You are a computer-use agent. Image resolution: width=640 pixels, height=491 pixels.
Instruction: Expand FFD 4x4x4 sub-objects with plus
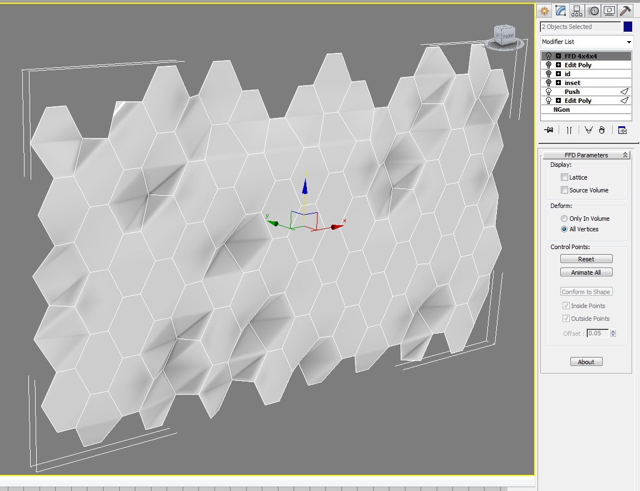tap(558, 56)
